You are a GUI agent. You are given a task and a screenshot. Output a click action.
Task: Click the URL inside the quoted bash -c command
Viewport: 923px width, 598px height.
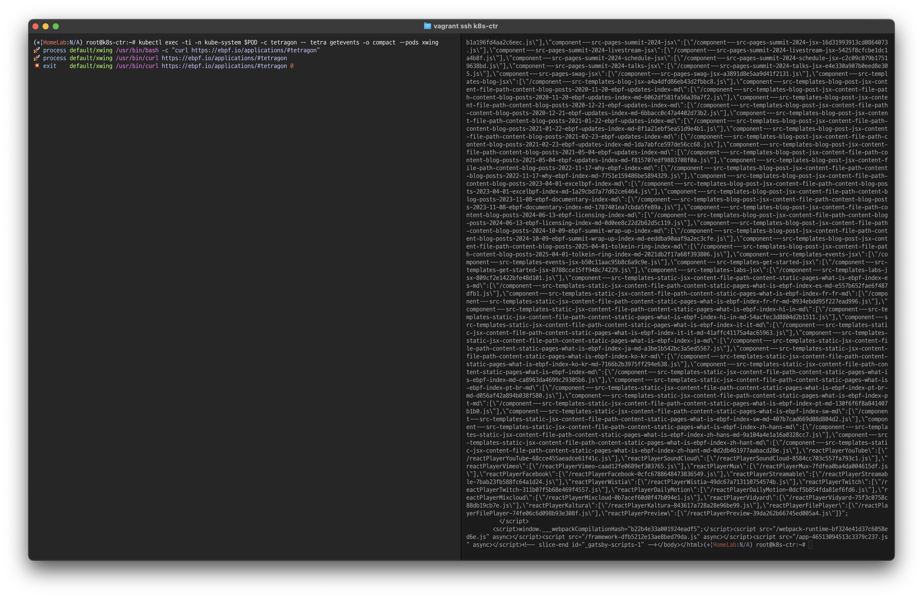pyautogui.click(x=254, y=50)
